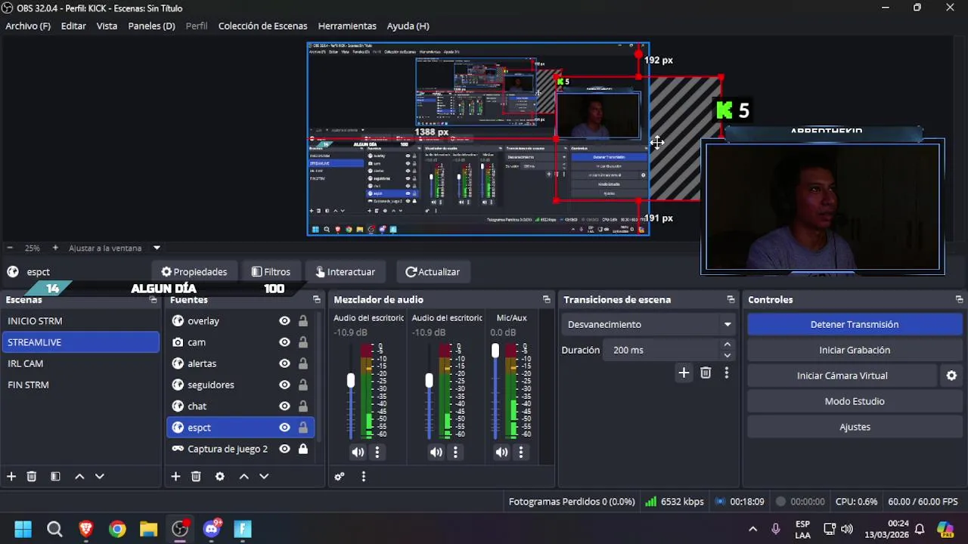Open options menu of second desktop audio
The height and width of the screenshot is (544, 968).
[x=455, y=452]
